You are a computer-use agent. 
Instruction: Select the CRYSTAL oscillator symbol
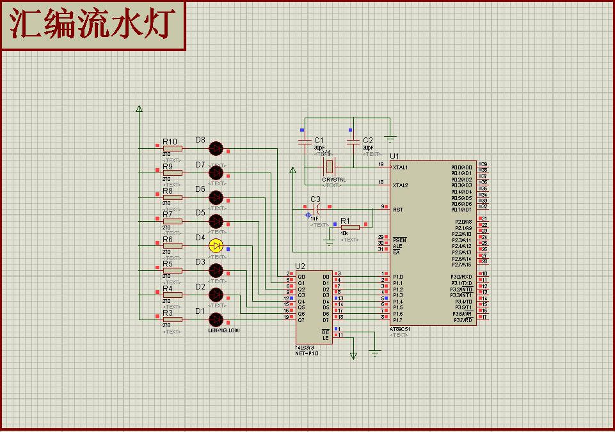pos(329,167)
